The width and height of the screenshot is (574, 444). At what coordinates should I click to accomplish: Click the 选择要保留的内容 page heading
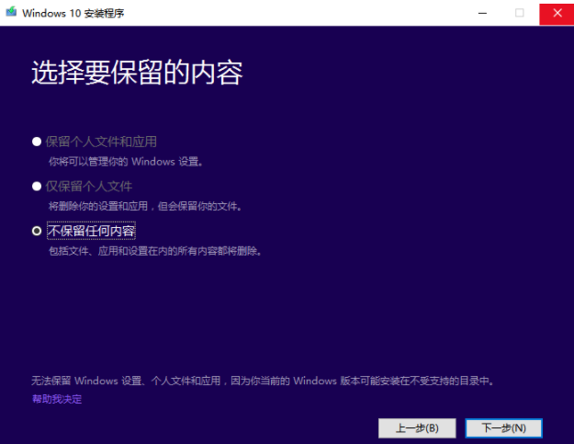point(137,74)
